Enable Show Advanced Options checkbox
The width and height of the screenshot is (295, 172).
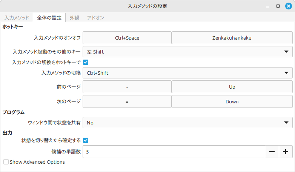(x=6, y=162)
